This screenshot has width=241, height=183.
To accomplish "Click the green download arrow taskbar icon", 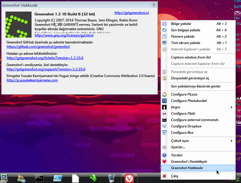I will click(93, 178).
